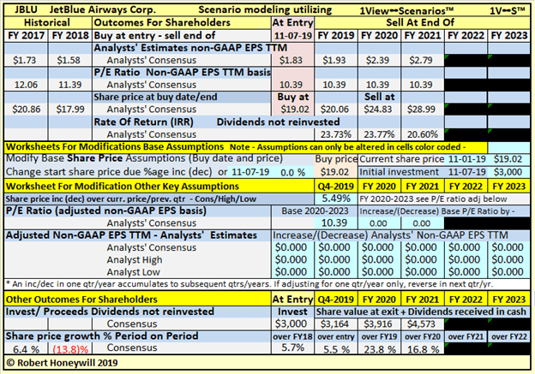The image size is (535, 374).
Task: Select the over FY19 growth 23.8 %
Action: 380,349
